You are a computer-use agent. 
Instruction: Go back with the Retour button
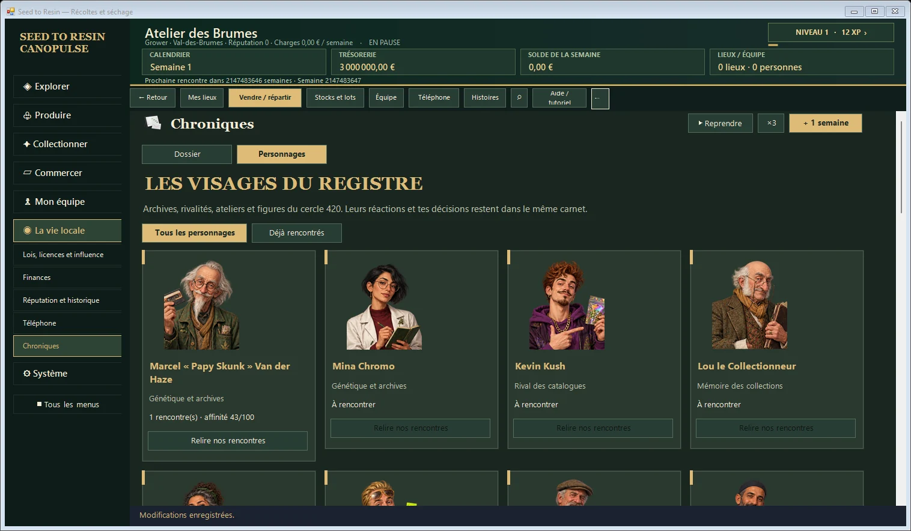153,98
